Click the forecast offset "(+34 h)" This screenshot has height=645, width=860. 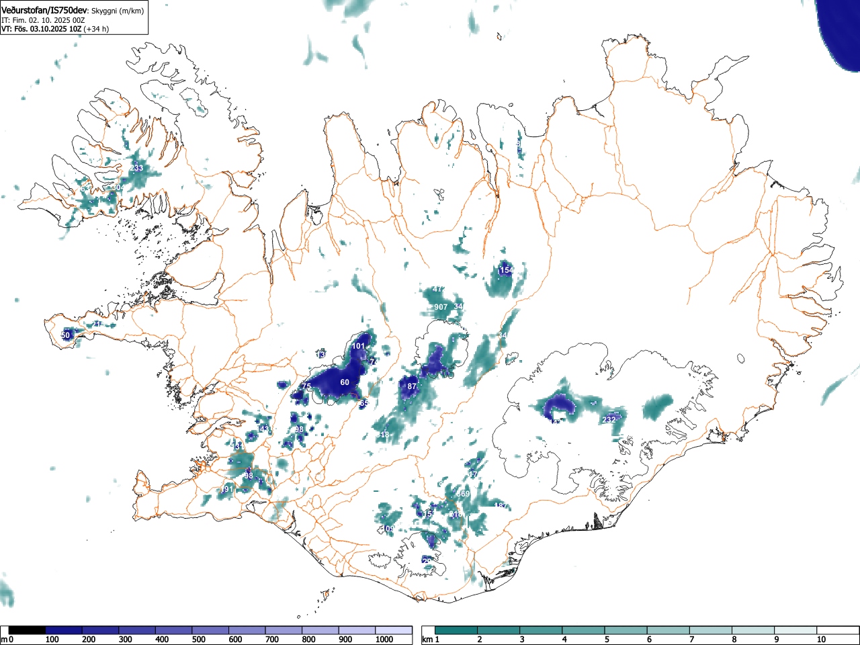pyautogui.click(x=97, y=29)
